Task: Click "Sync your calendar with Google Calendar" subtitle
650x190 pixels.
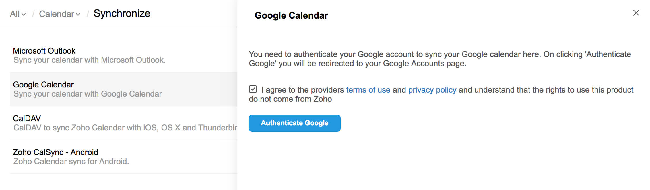Action: point(88,94)
